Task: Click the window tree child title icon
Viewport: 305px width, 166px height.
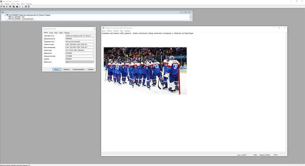Action: tap(3, 12)
